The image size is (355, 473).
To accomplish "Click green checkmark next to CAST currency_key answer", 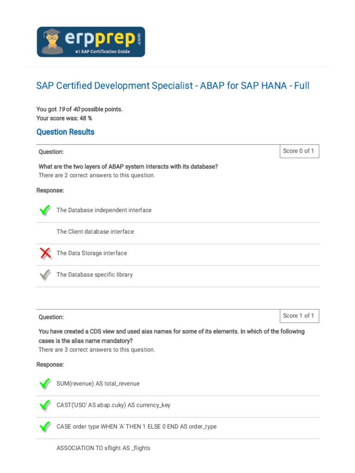I will coord(45,405).
